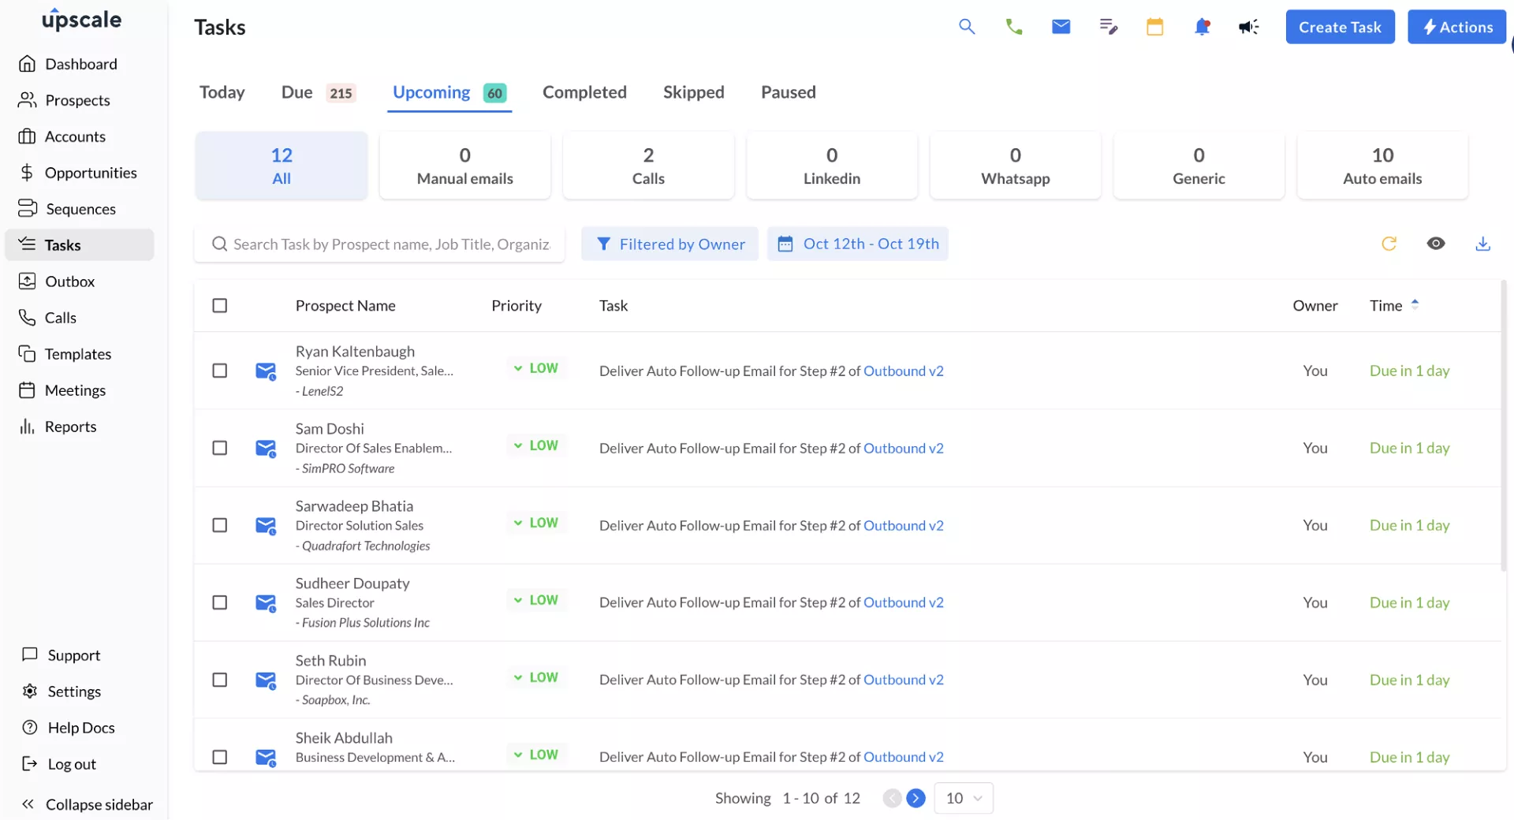Viewport: 1514px width, 820px height.
Task: Click the Create Task button
Action: (x=1340, y=27)
